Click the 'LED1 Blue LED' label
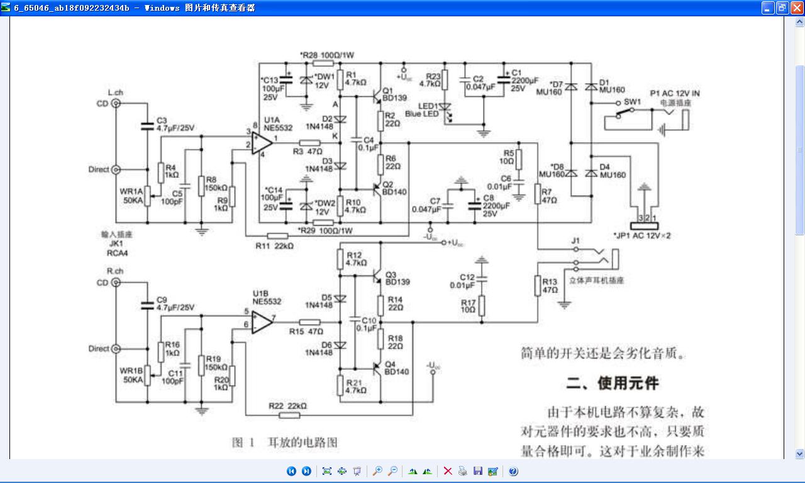 tap(422, 110)
